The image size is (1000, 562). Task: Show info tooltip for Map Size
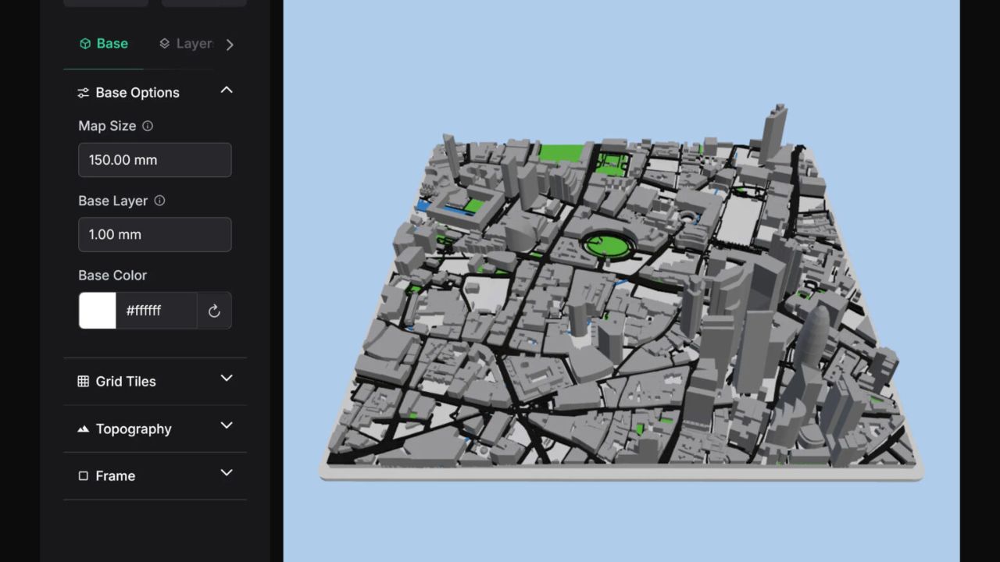tap(148, 126)
